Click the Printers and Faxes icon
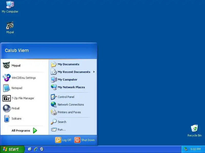The height and width of the screenshot is (153, 205). 54,112
